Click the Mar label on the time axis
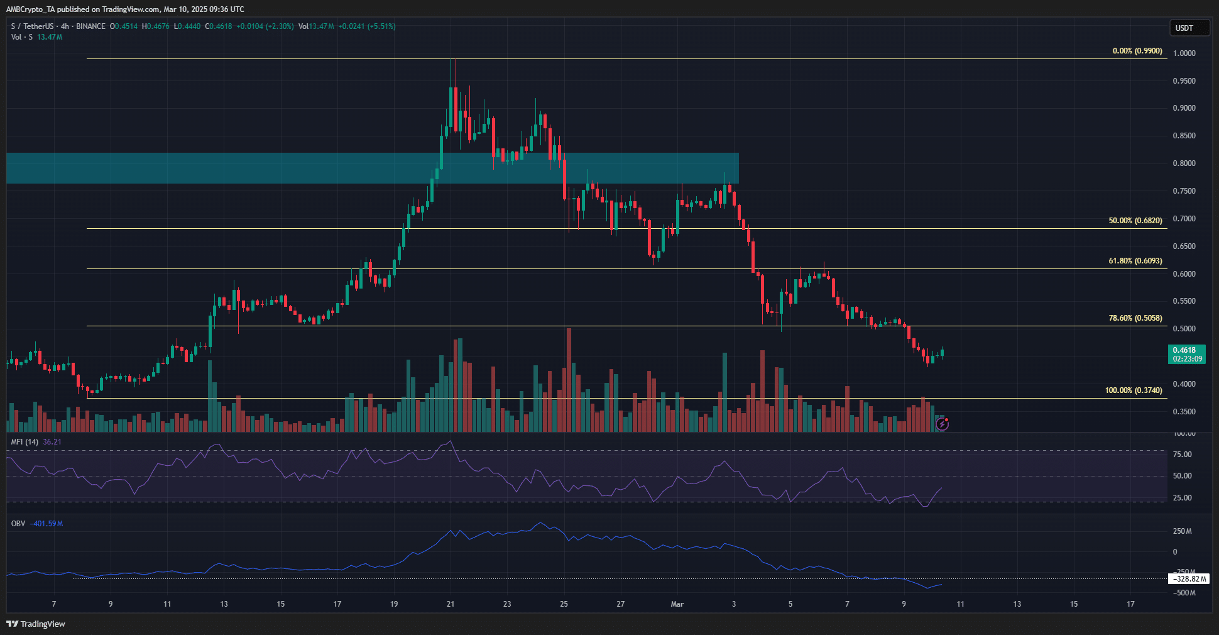 (x=677, y=604)
